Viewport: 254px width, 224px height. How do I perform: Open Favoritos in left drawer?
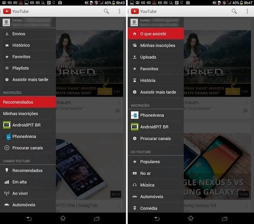[28, 56]
